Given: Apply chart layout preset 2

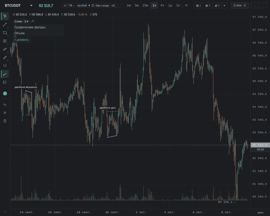Looking at the screenshot, I should (x=208, y=5).
